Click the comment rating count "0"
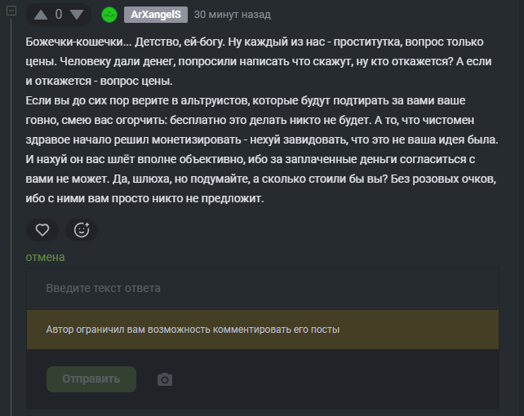 point(59,15)
